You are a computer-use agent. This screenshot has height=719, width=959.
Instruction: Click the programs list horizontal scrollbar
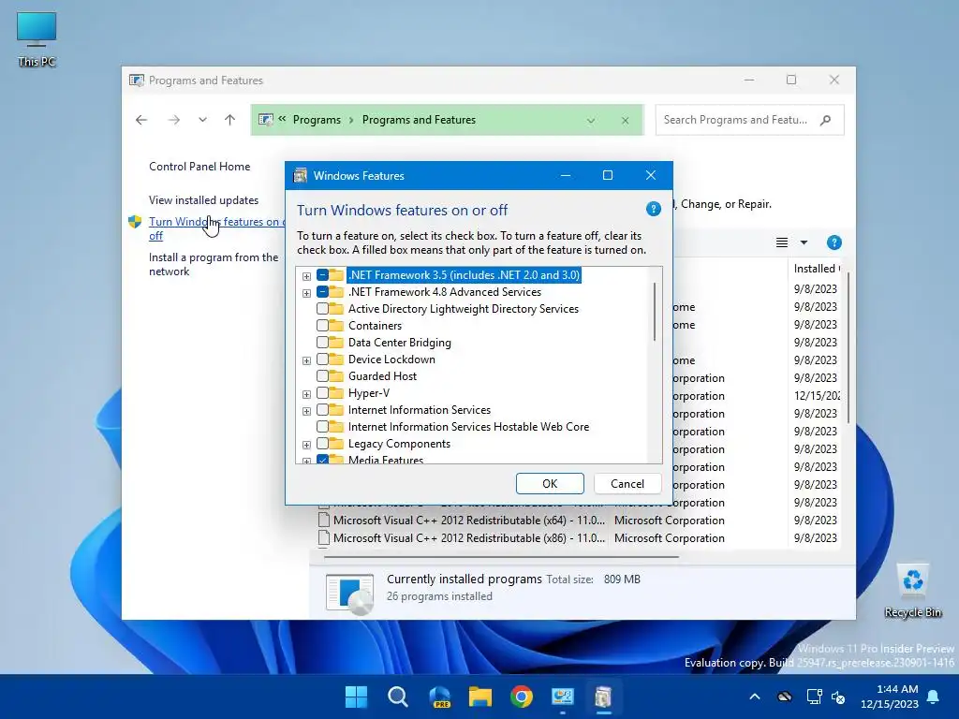pyautogui.click(x=502, y=557)
